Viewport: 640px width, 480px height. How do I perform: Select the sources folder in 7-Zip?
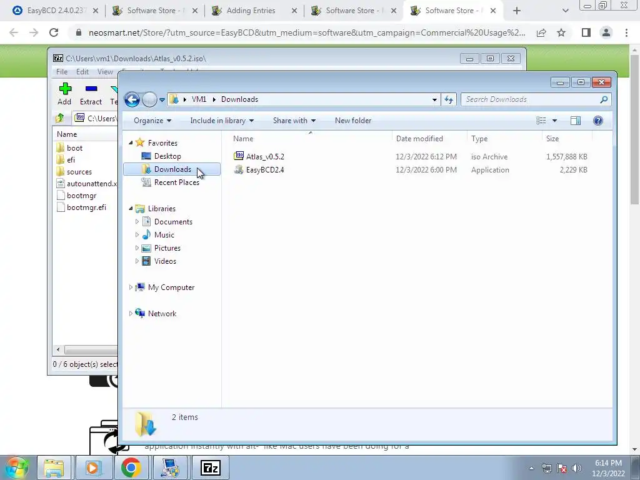click(x=74, y=171)
